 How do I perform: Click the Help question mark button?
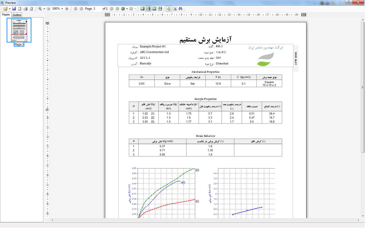[x=349, y=2]
